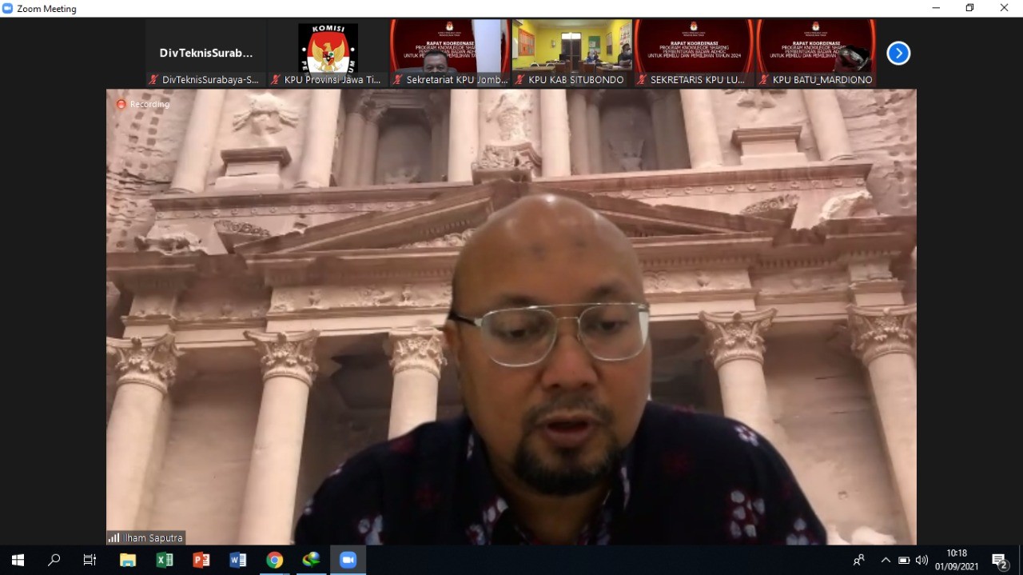Open File Explorer from the taskbar
The width and height of the screenshot is (1023, 575).
click(x=127, y=560)
